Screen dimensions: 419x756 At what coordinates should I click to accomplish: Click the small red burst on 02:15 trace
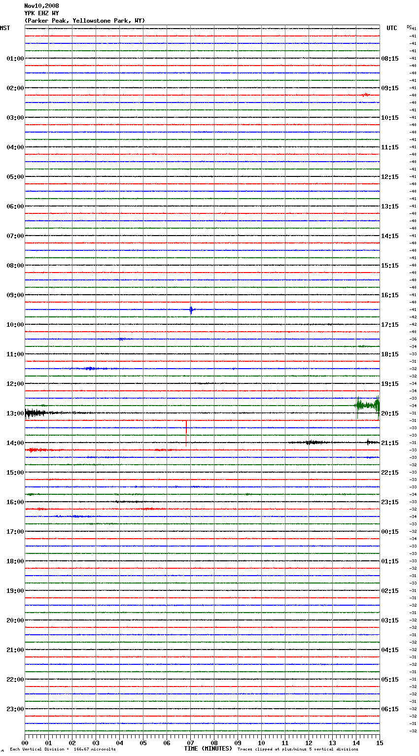tap(366, 95)
